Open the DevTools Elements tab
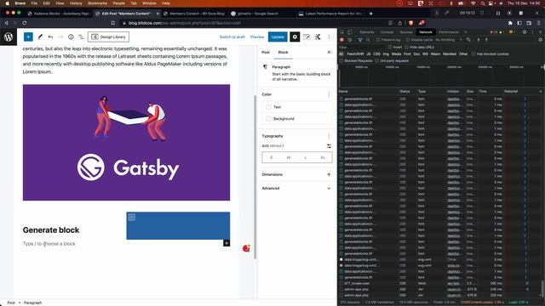The height and width of the screenshot is (306, 545). (x=367, y=32)
